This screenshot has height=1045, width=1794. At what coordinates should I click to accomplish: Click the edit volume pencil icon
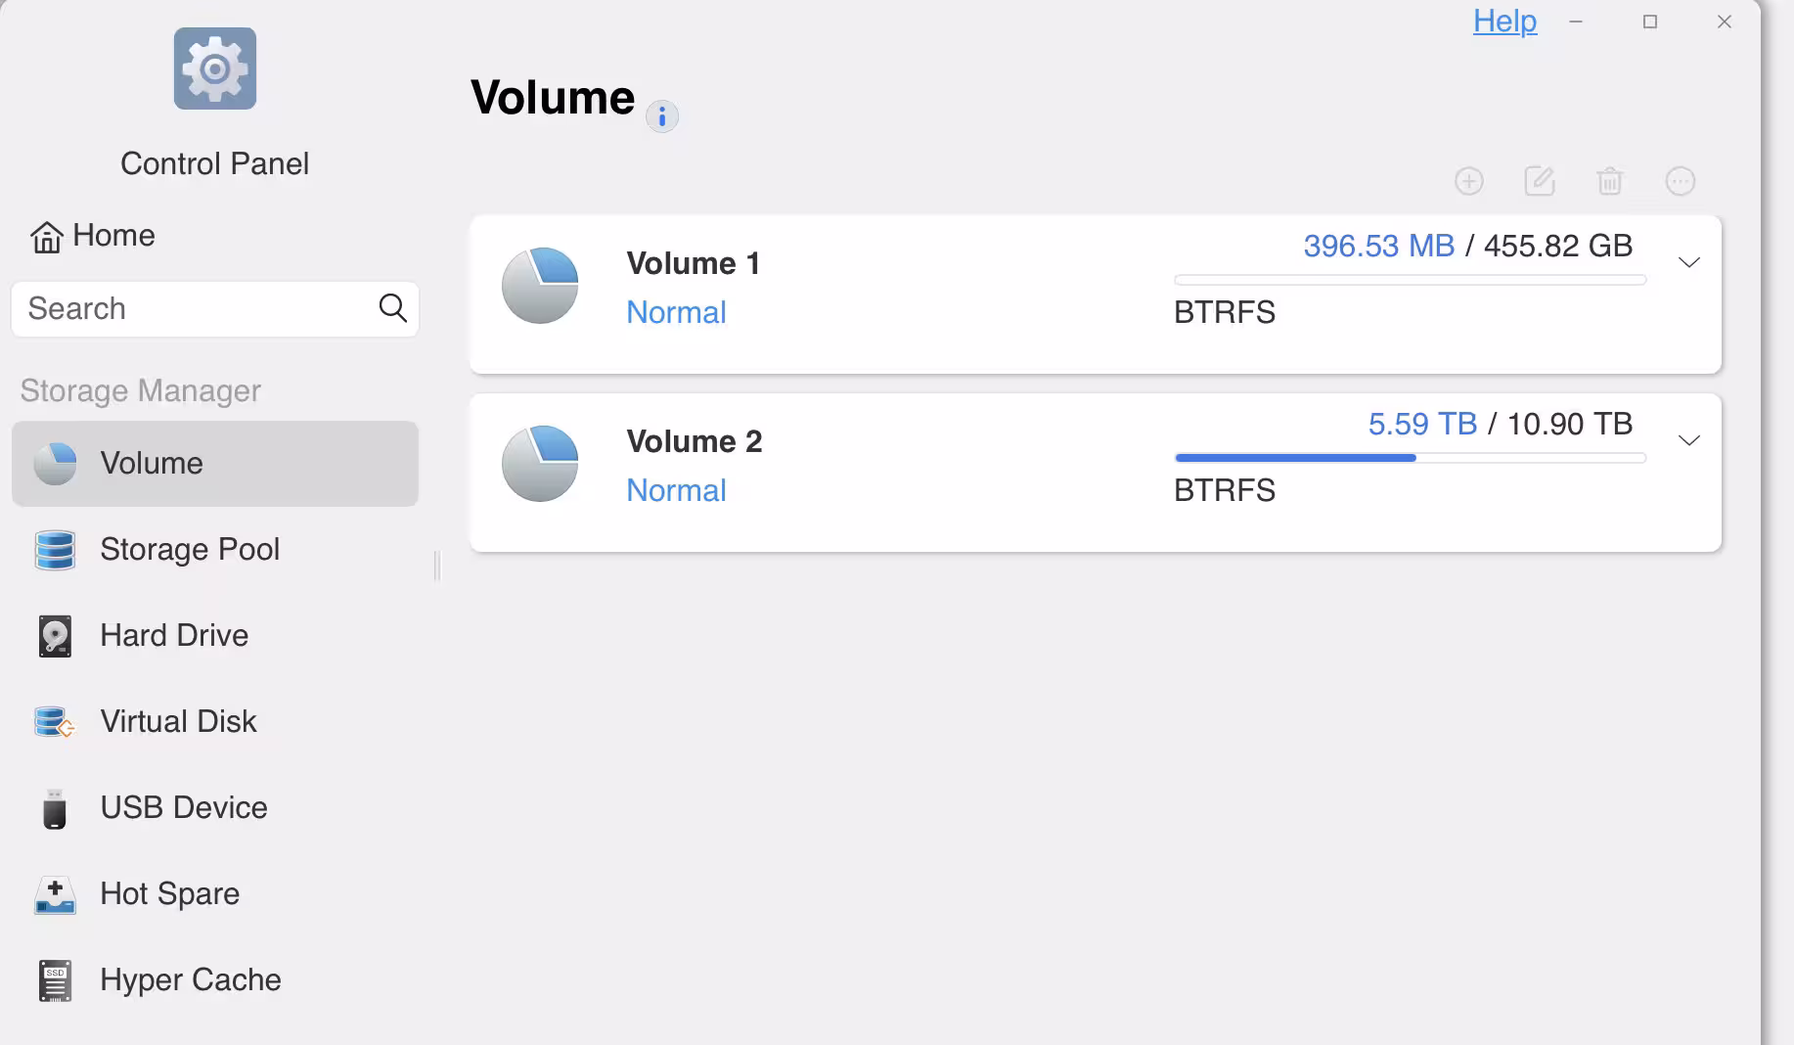tap(1540, 181)
